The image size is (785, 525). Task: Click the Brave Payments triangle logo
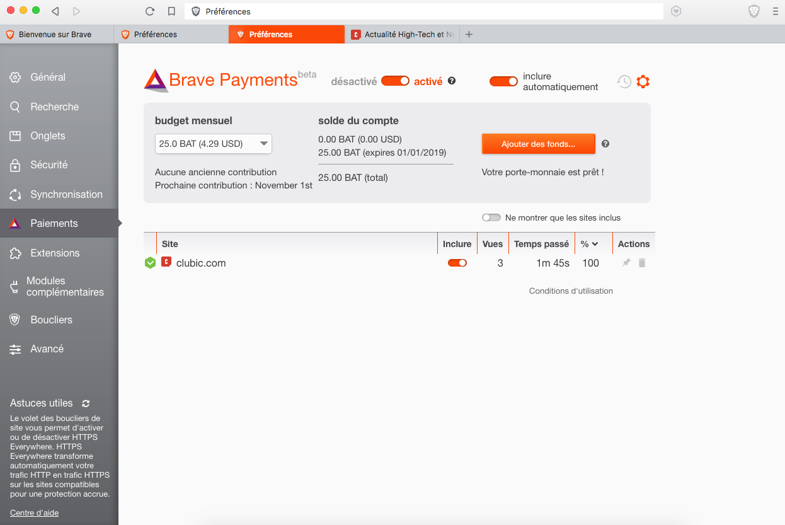156,81
